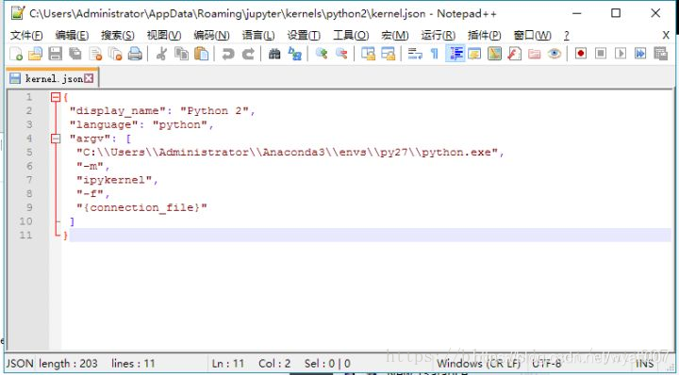The image size is (679, 375).
Task: Save the current file via toolbar
Action: point(55,54)
